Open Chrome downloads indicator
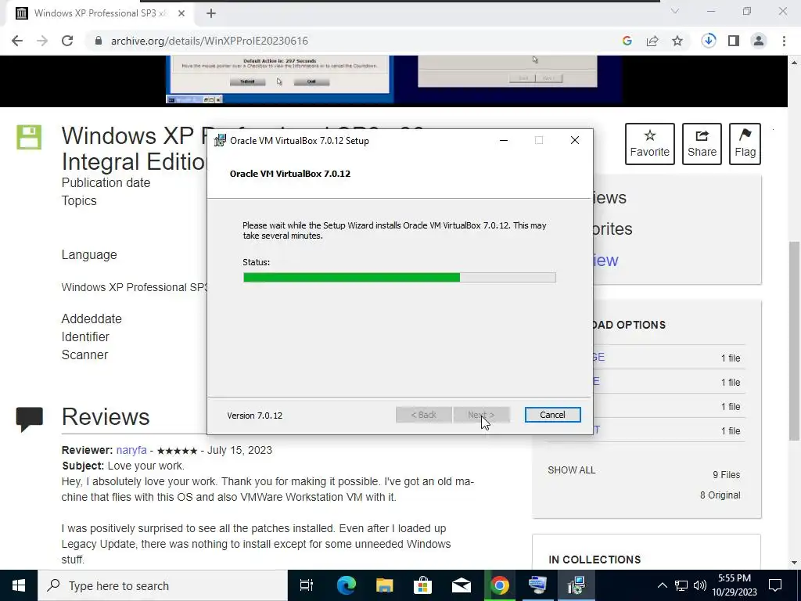 (708, 41)
